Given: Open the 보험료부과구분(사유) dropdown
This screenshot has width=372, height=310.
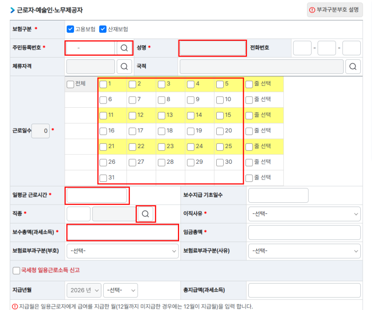Looking at the screenshot, I should pos(305,251).
